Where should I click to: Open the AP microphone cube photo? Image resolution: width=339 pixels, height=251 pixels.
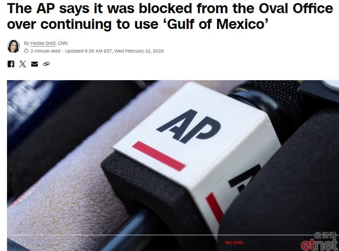click(173, 166)
